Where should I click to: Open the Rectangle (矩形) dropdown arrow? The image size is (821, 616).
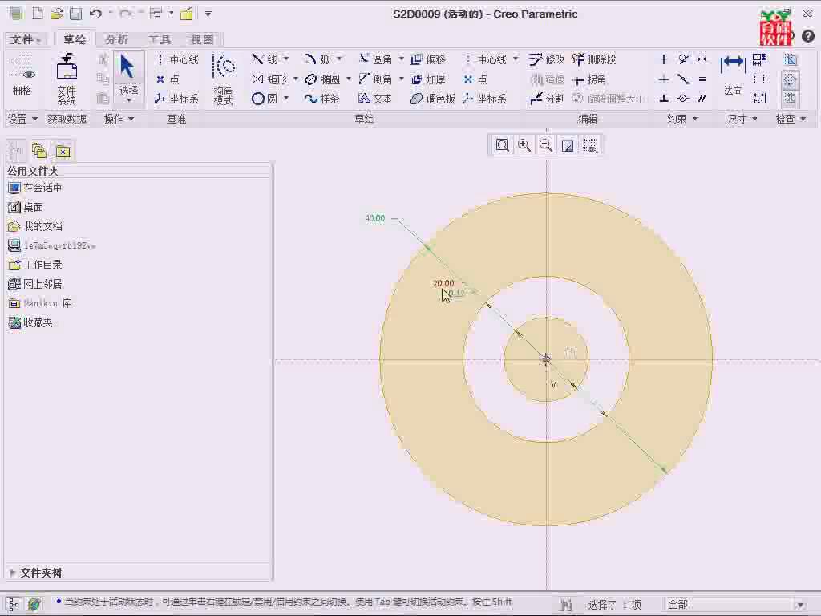point(295,79)
